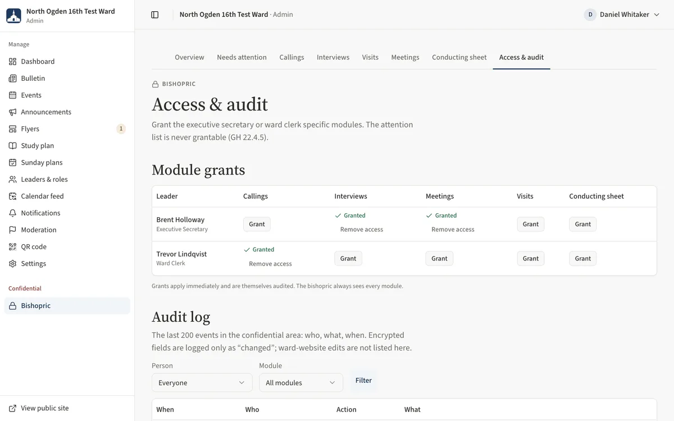Click the Granted status under Trevor Lindqvist Callings
The image size is (674, 421).
(259, 250)
